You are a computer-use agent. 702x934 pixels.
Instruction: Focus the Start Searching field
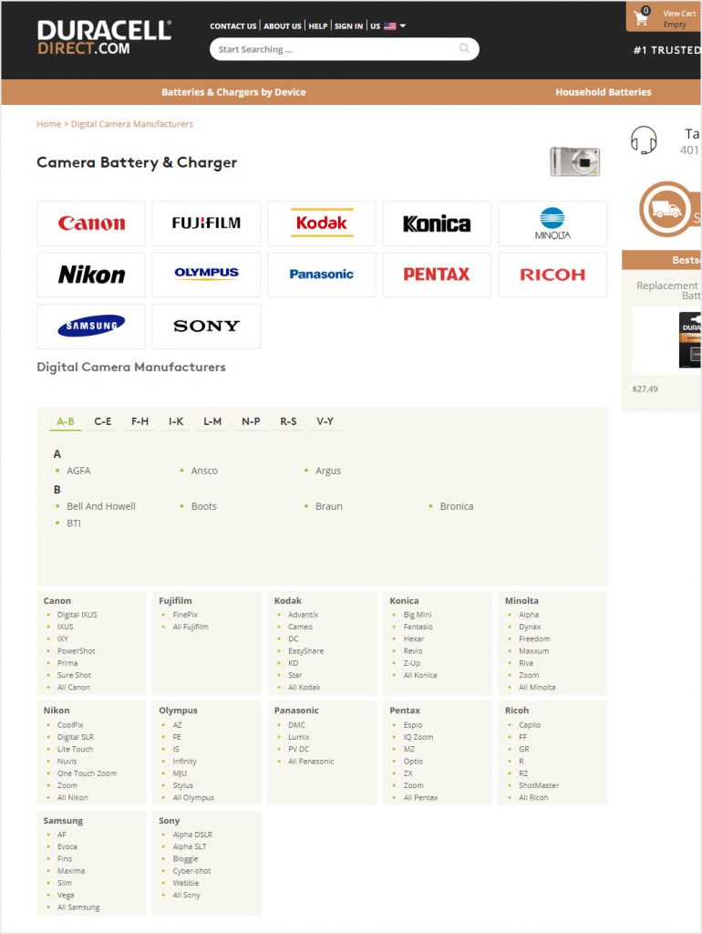(344, 49)
